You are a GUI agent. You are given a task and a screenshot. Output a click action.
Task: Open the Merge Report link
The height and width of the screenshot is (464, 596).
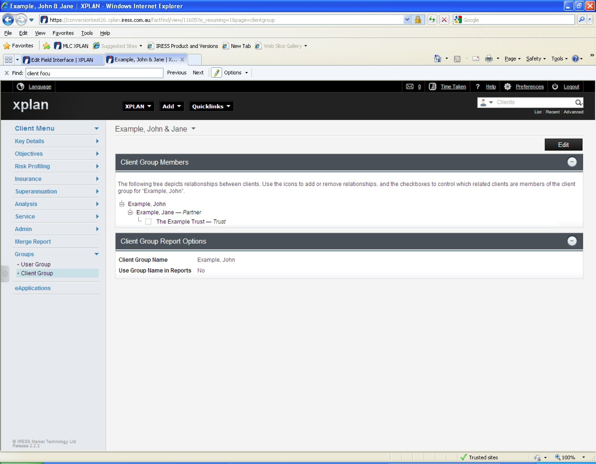[x=33, y=242]
